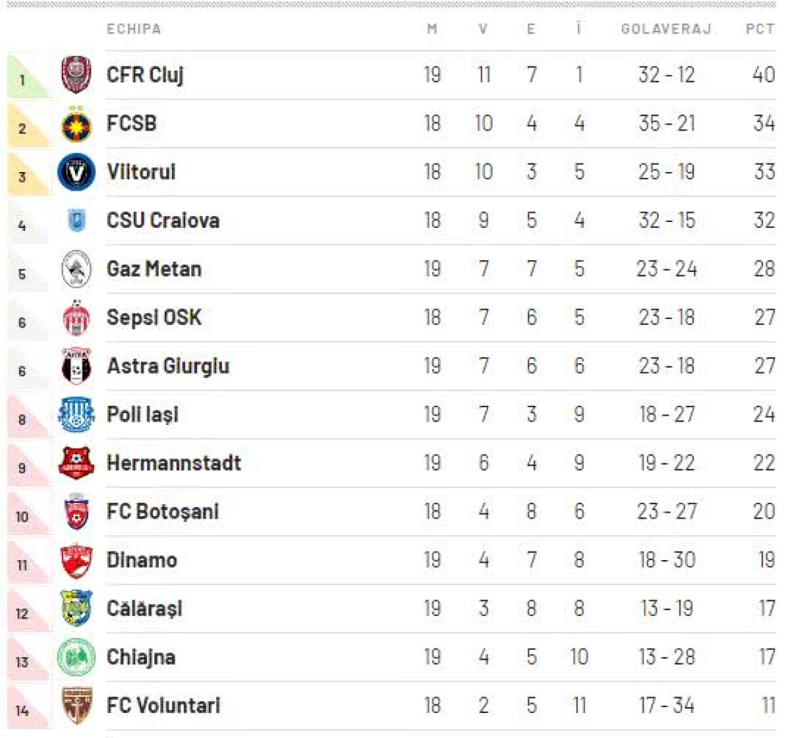Open the FC Botoșani team name link
788x738 pixels.
coord(162,511)
